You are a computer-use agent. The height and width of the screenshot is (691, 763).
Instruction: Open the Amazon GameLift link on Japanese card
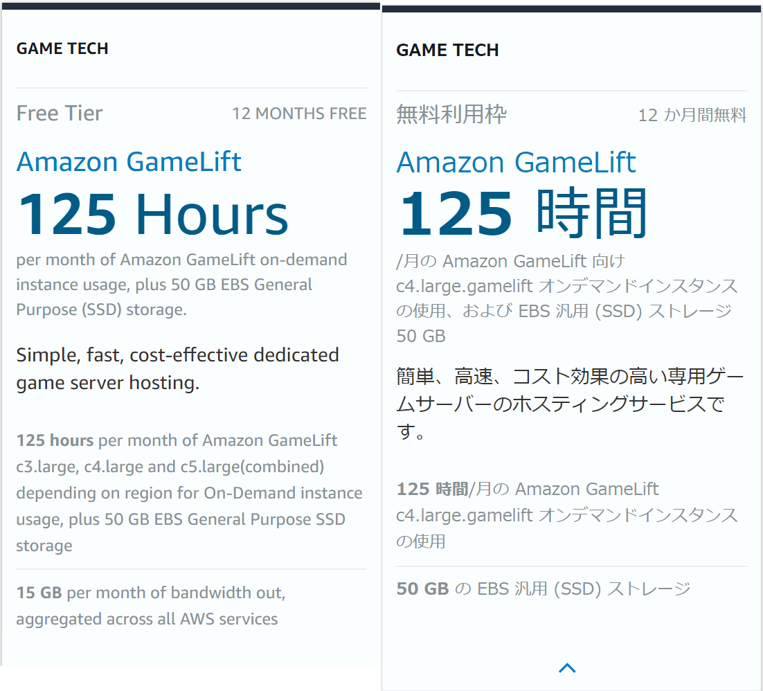click(515, 162)
